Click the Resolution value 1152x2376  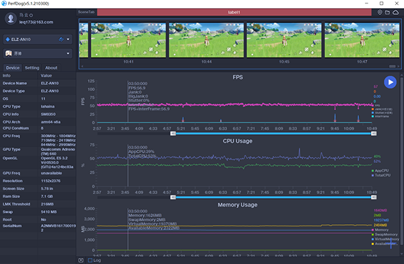click(50, 181)
